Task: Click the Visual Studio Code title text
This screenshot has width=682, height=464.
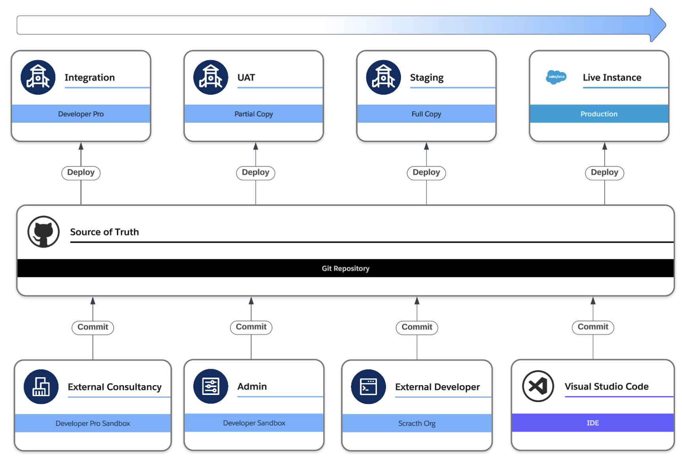Action: (x=607, y=386)
